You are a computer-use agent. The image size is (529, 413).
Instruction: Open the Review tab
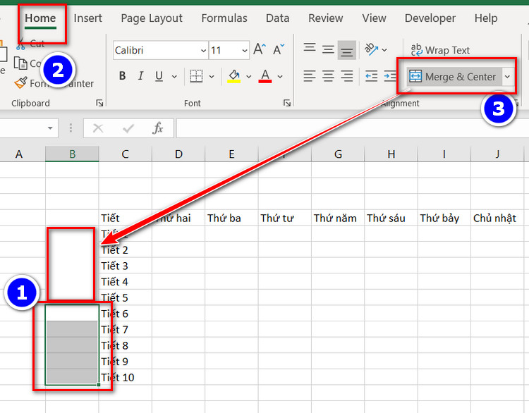coord(326,18)
